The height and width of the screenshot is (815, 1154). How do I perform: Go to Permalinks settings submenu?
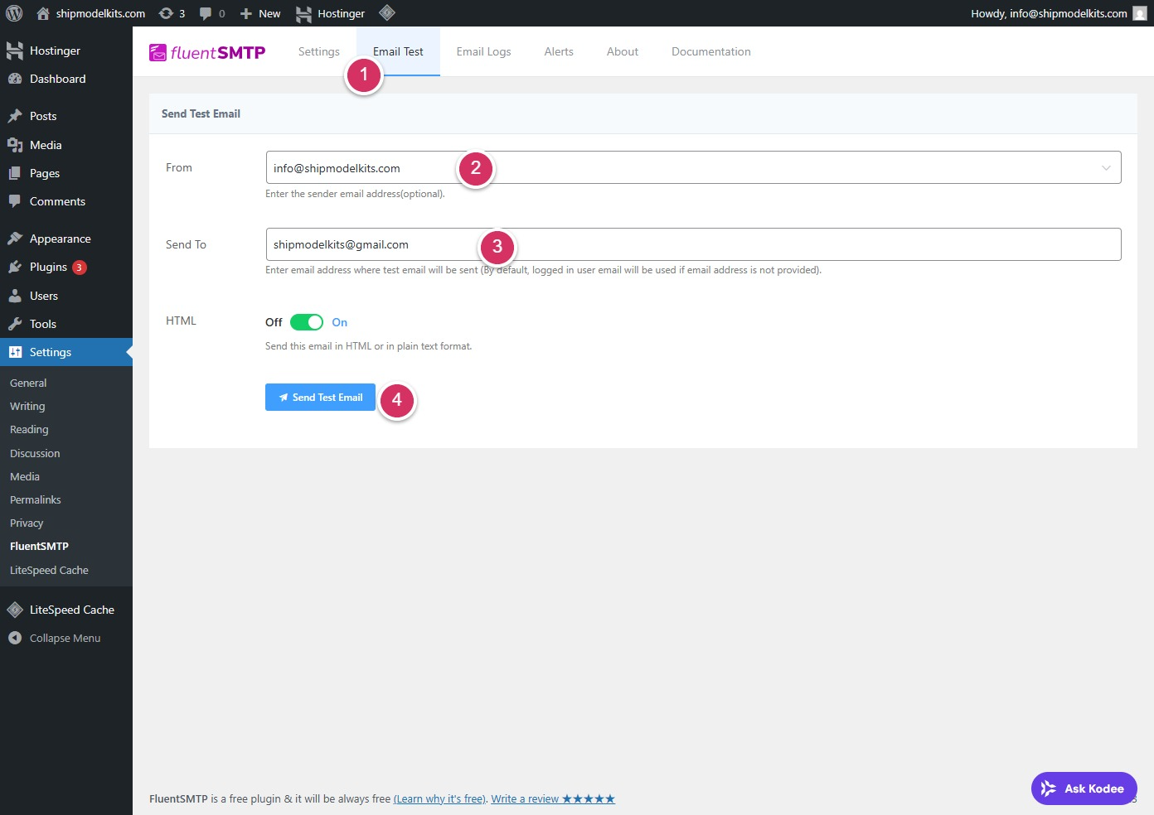click(x=36, y=500)
